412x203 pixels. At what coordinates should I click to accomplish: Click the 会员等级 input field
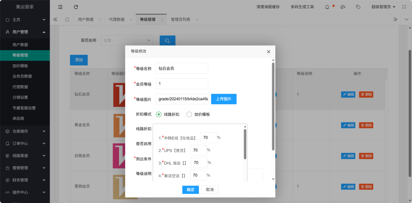pos(182,84)
